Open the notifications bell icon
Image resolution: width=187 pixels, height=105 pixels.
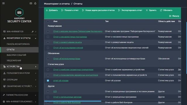pyautogui.click(x=35, y=3)
